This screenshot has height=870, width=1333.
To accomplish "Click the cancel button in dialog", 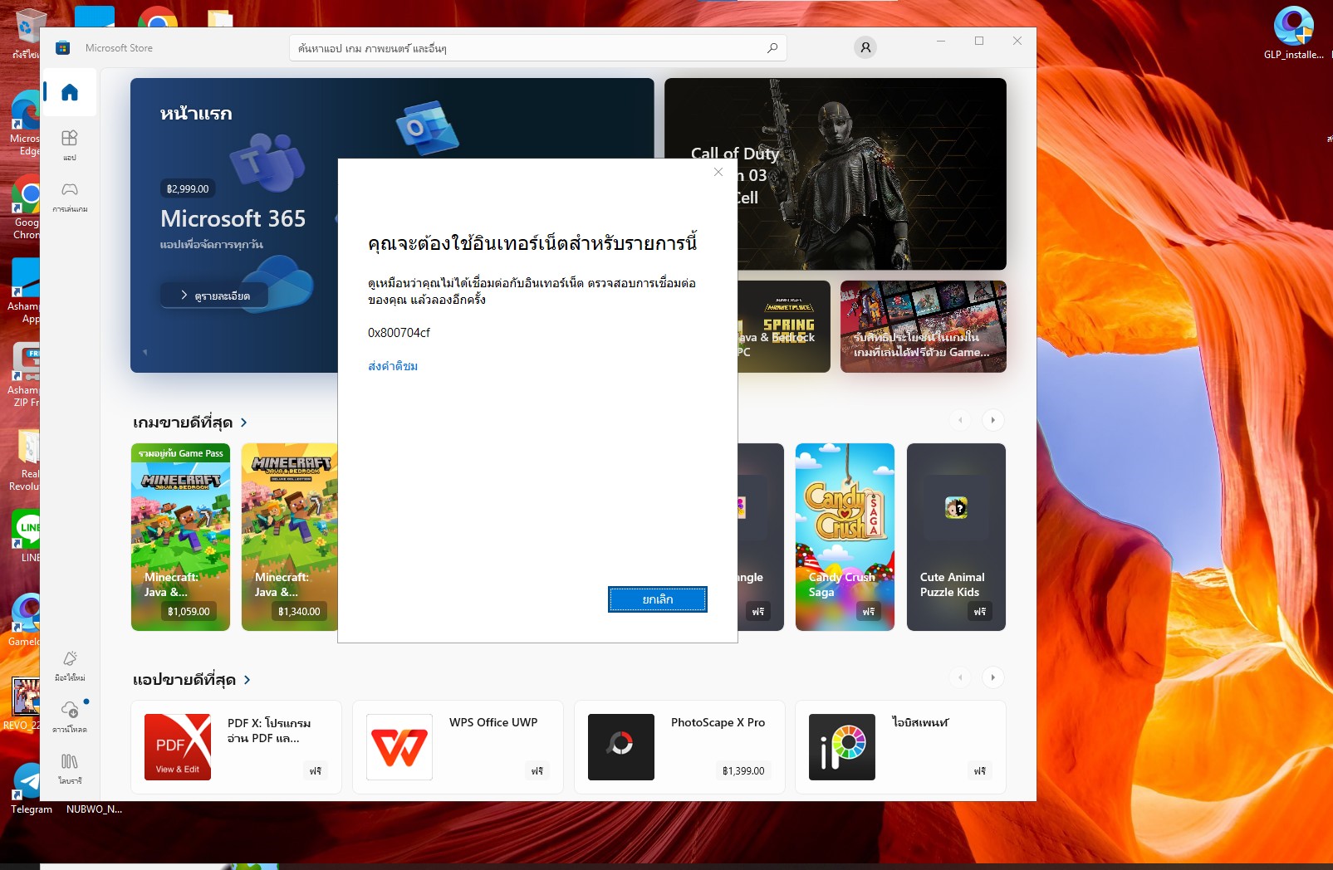I will 658,599.
